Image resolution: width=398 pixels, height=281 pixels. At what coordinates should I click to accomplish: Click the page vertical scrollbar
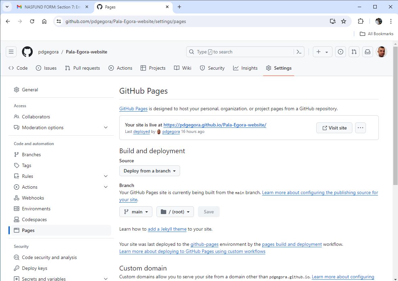395,116
